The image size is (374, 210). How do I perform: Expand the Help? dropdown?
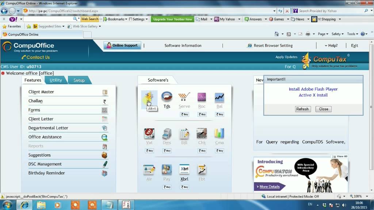pos(331,46)
